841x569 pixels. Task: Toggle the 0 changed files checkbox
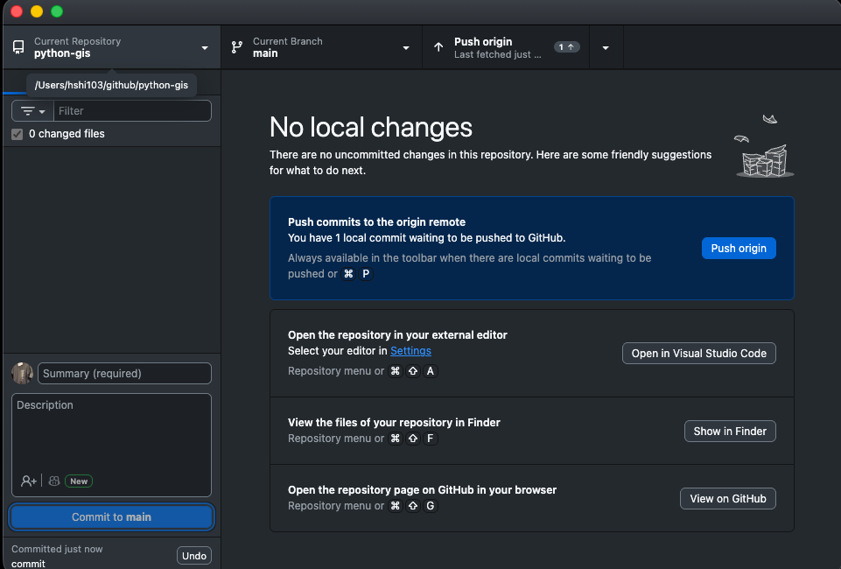tap(17, 134)
